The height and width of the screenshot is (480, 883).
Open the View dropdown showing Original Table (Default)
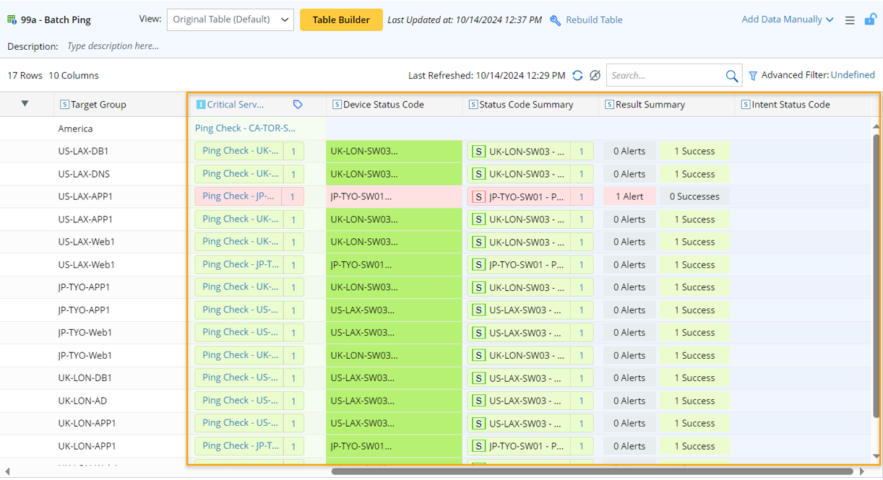pos(230,19)
